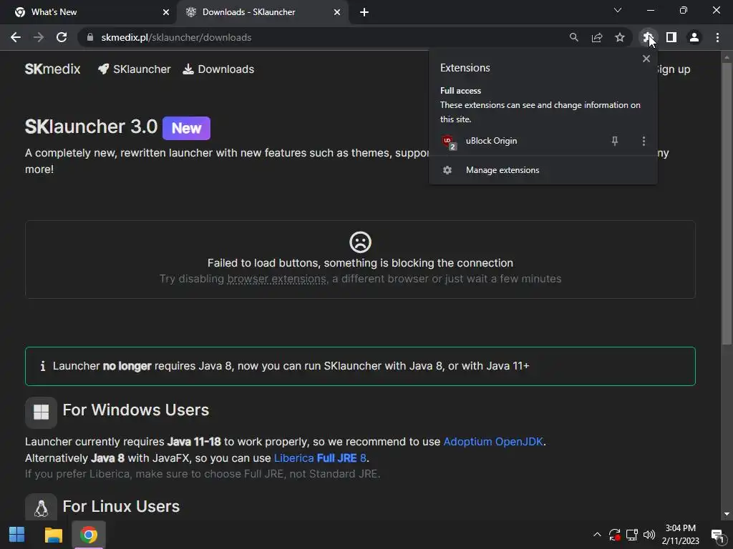Click the address bar URL
The width and height of the screenshot is (733, 549).
176,37
